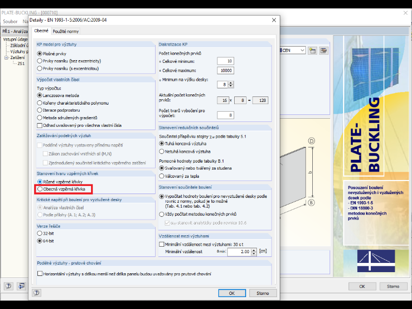The height and width of the screenshot is (309, 412).
Task: Select Různé vzpěrné křivky
Action: coord(40,182)
